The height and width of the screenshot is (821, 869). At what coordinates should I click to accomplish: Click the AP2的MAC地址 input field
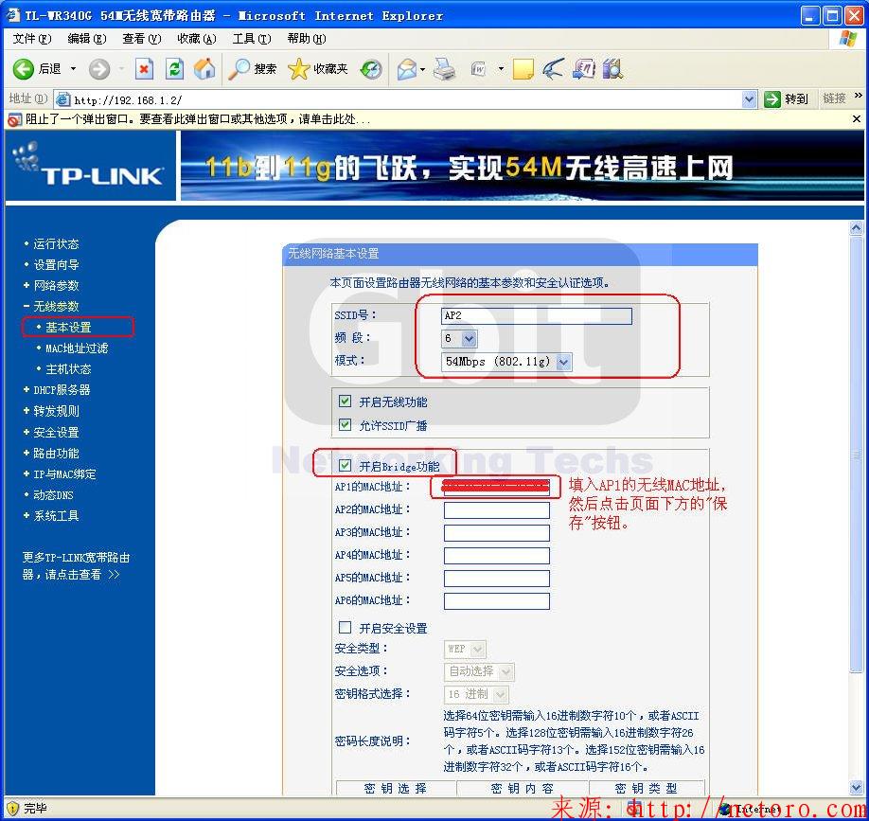[497, 510]
